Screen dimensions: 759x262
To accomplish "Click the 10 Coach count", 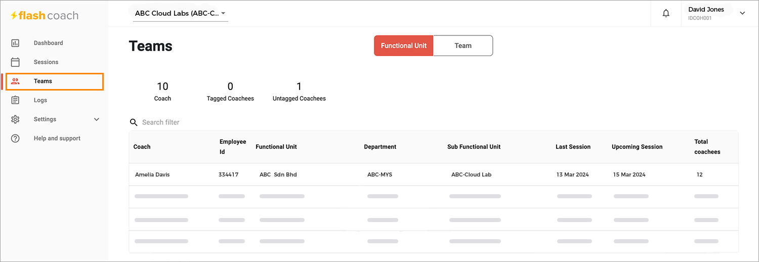I will tap(162, 92).
